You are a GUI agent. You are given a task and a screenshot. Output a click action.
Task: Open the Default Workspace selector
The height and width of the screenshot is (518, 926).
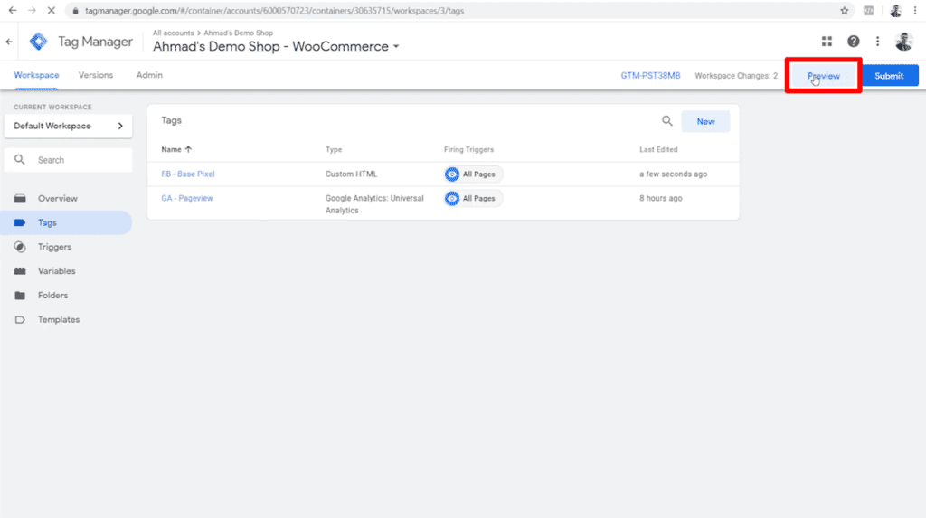click(69, 126)
